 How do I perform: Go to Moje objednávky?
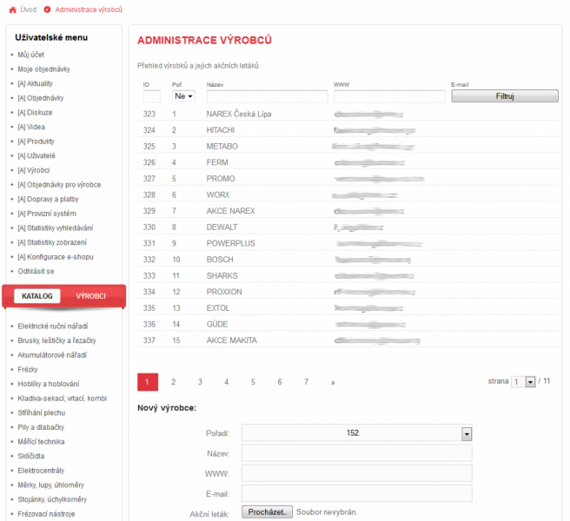pyautogui.click(x=44, y=69)
